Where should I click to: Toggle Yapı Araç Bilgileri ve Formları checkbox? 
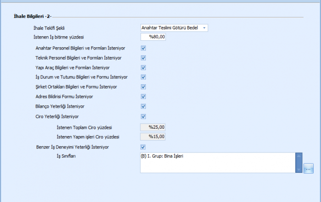pos(143,67)
